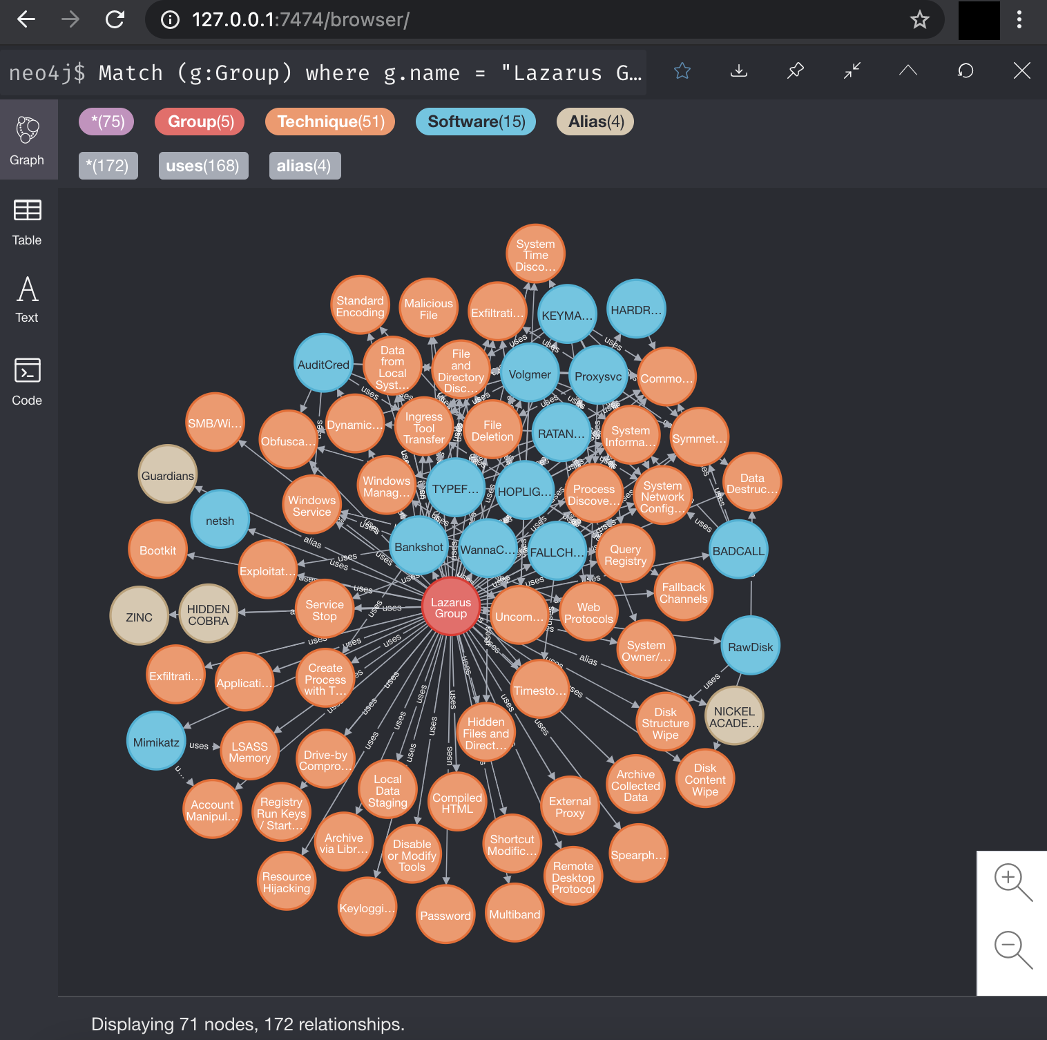The width and height of the screenshot is (1047, 1040).
Task: Select the Password technique node
Action: tap(445, 915)
